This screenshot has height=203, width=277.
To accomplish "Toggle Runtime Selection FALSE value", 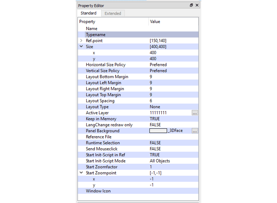I will (155, 143).
